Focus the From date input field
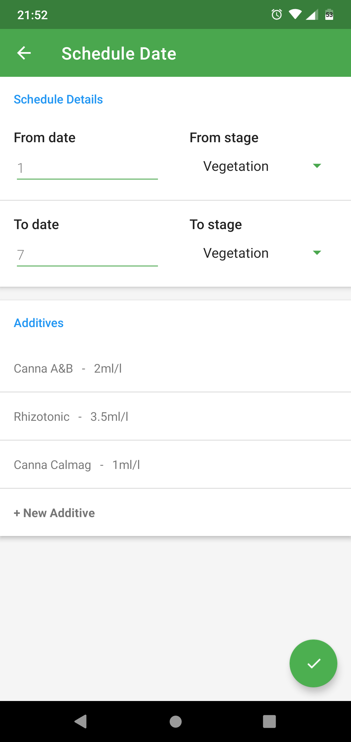351x742 pixels. [87, 168]
